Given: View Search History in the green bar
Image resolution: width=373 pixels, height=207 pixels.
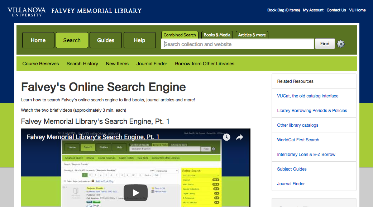Looking at the screenshot, I should (x=82, y=64).
